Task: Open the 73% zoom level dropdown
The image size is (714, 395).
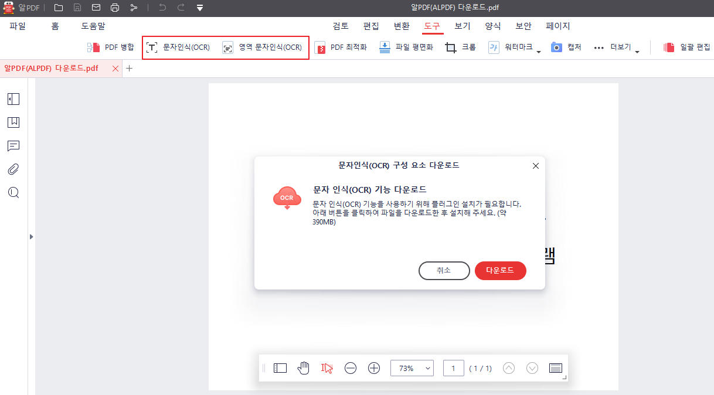Action: click(412, 368)
